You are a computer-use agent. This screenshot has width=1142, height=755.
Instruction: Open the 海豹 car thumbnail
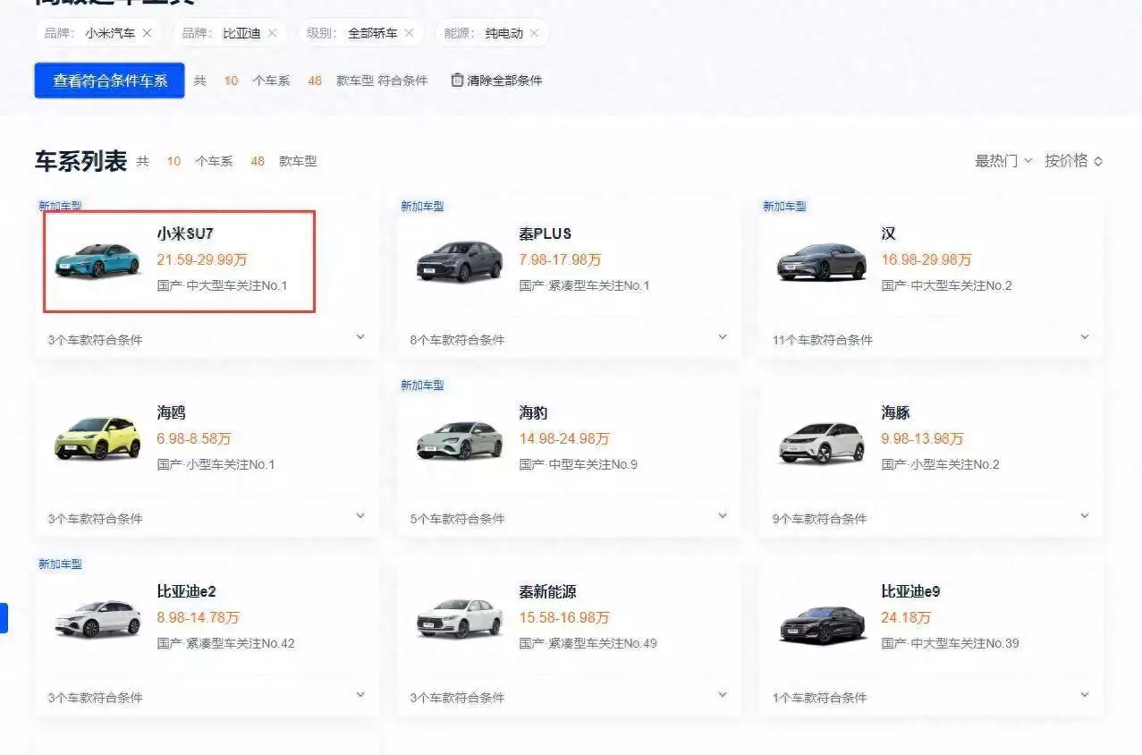(x=460, y=439)
